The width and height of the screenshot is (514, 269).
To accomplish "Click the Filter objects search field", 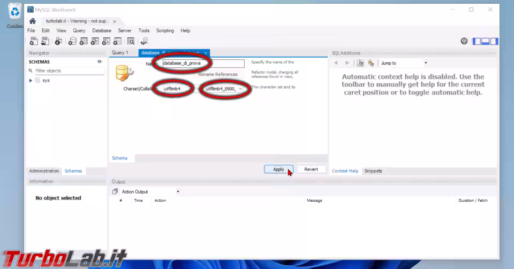I will (x=69, y=70).
